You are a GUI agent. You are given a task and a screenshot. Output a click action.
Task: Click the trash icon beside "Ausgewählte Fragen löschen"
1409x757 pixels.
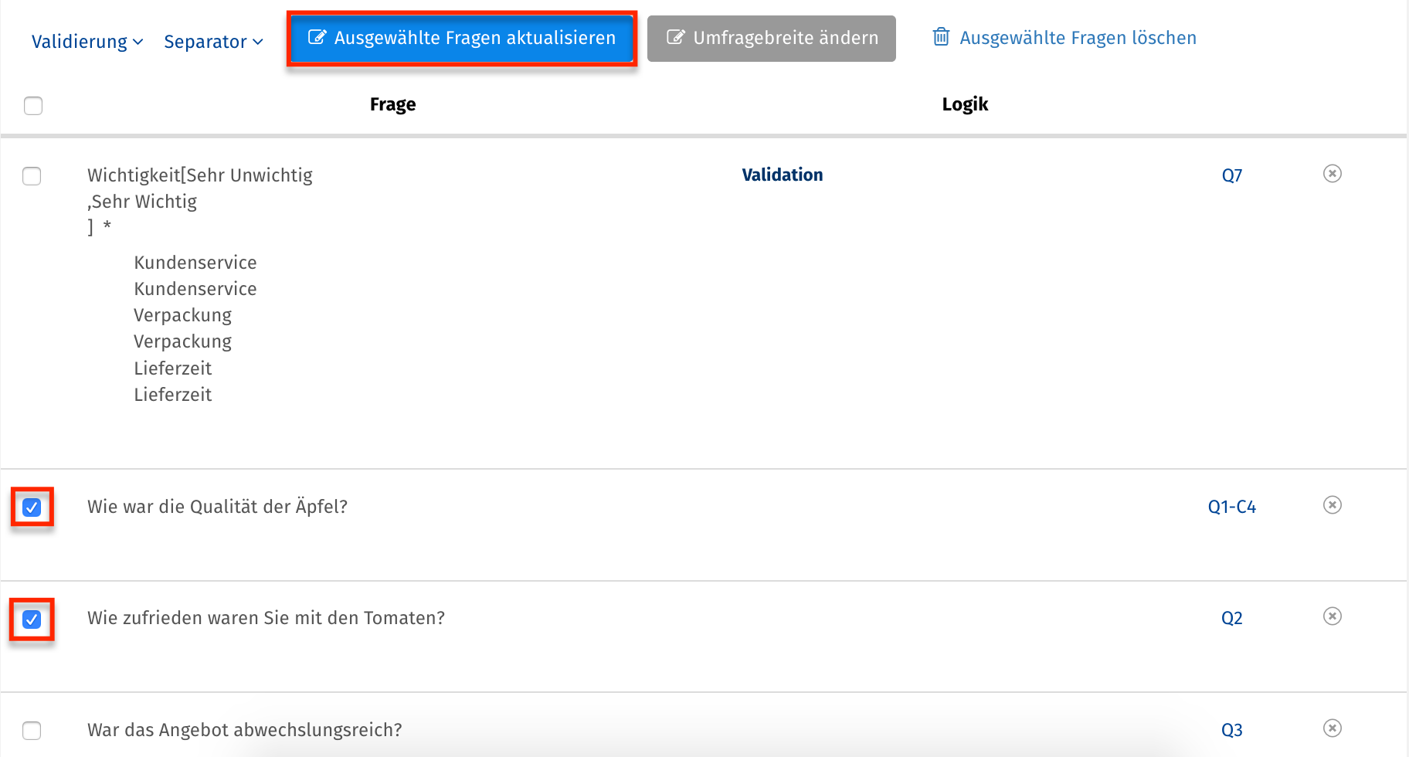tap(941, 36)
